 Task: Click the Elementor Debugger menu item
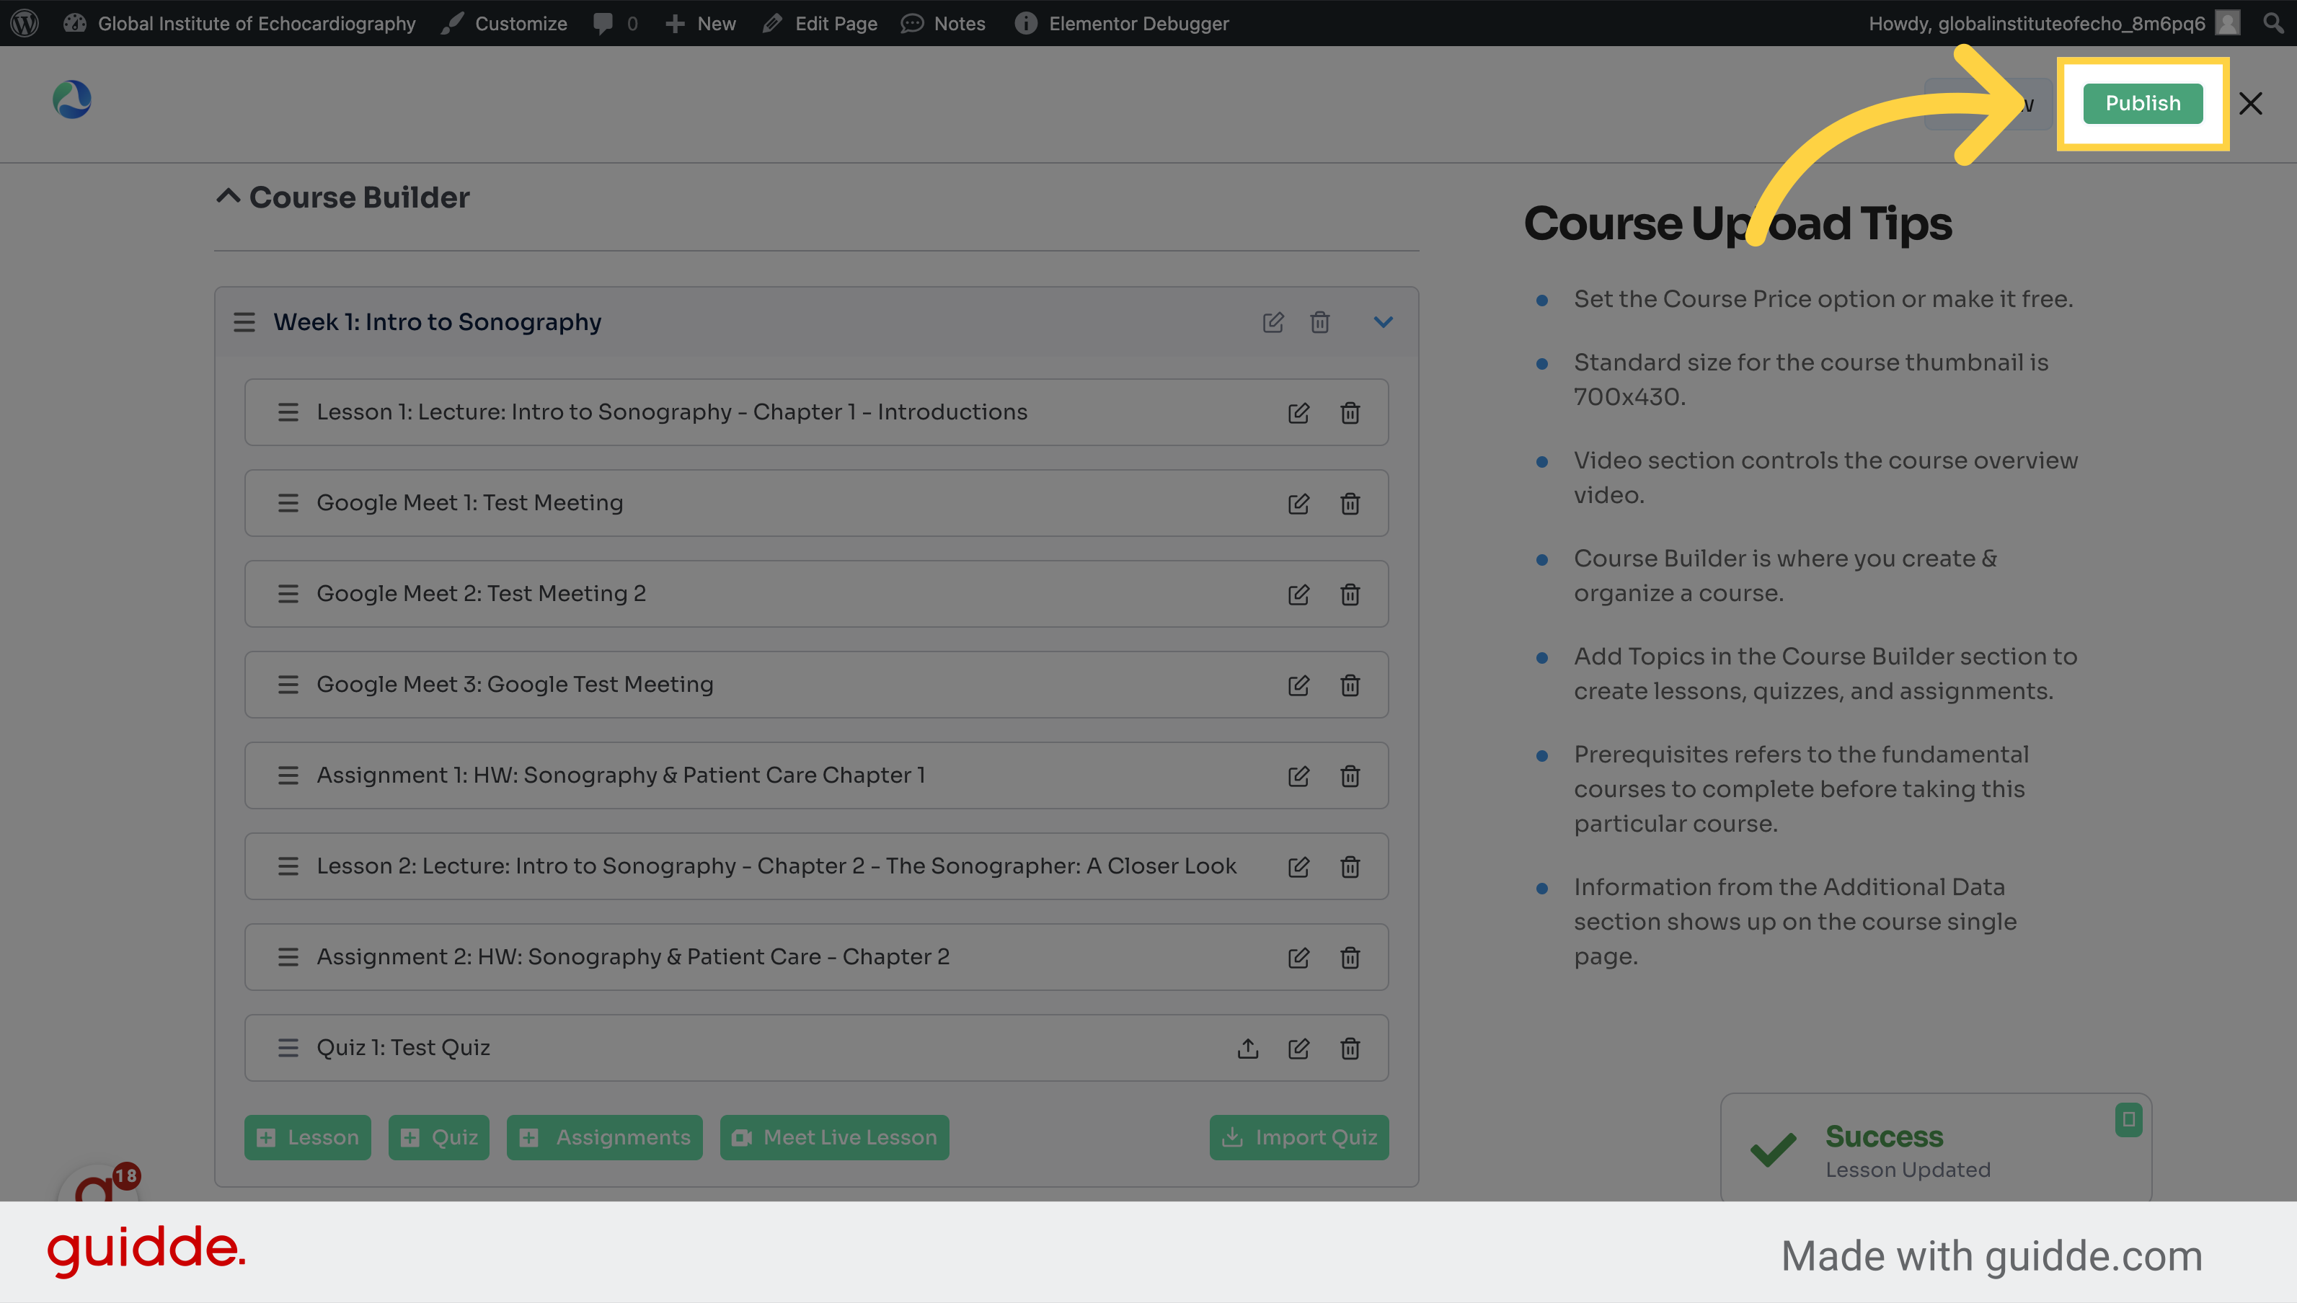[1122, 22]
